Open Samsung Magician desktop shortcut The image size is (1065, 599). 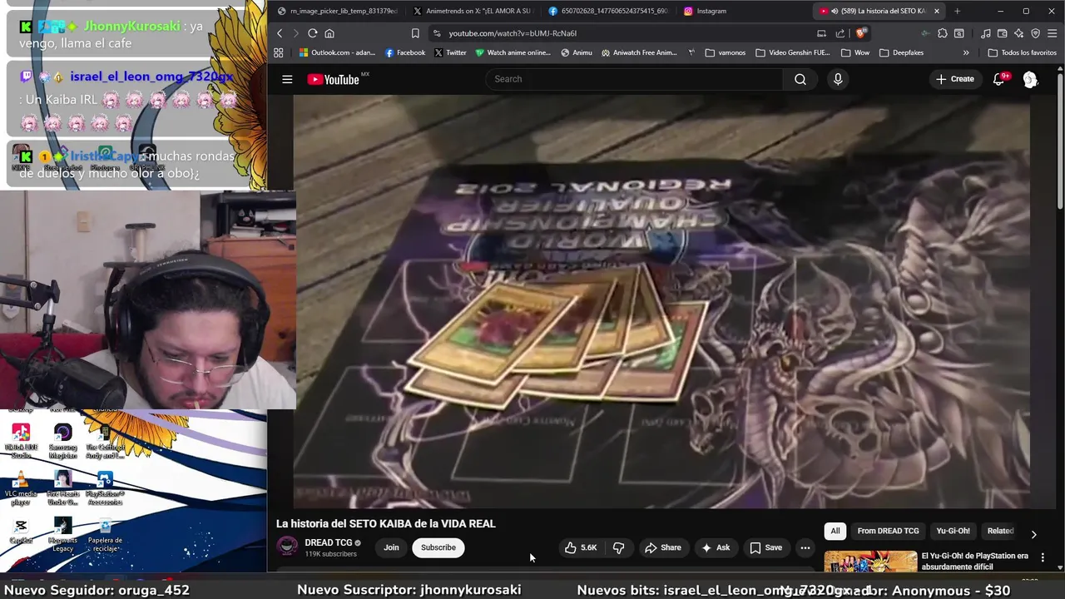(62, 442)
